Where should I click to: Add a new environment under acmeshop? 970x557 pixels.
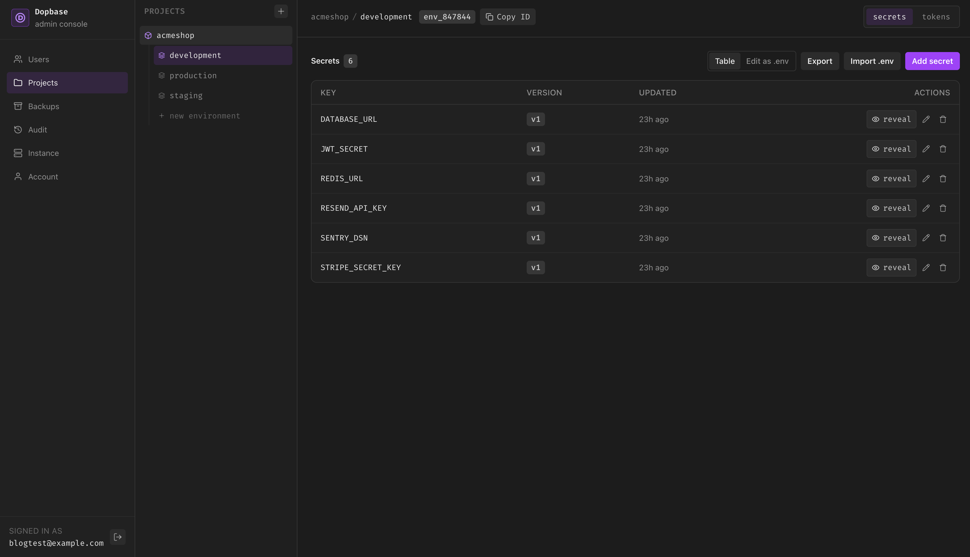pos(223,116)
